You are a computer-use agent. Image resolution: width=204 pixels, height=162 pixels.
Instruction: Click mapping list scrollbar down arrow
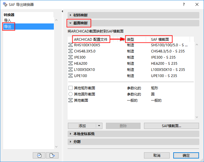click(x=197, y=117)
